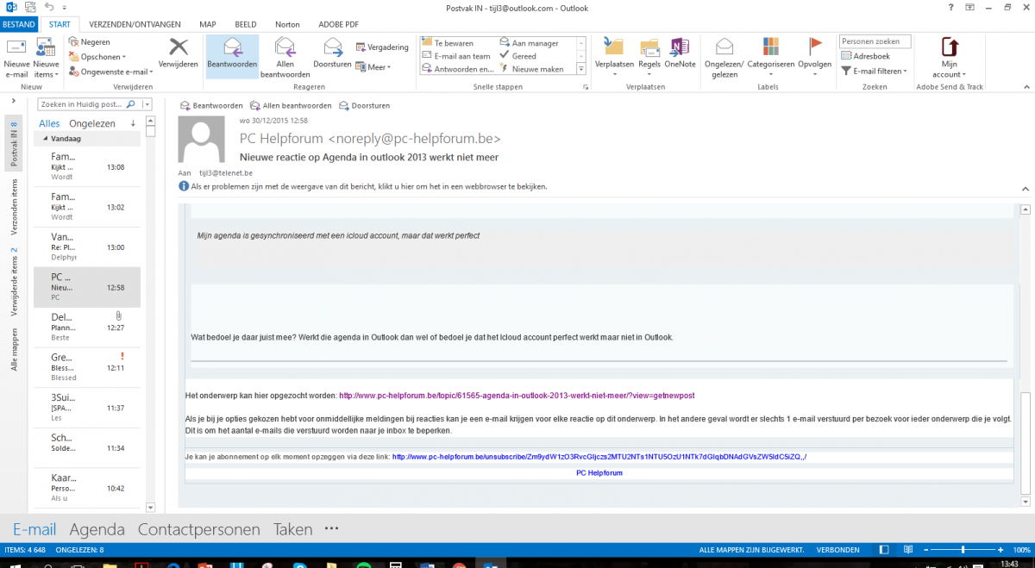Switch to the ADOBE PDF tab

pyautogui.click(x=338, y=24)
